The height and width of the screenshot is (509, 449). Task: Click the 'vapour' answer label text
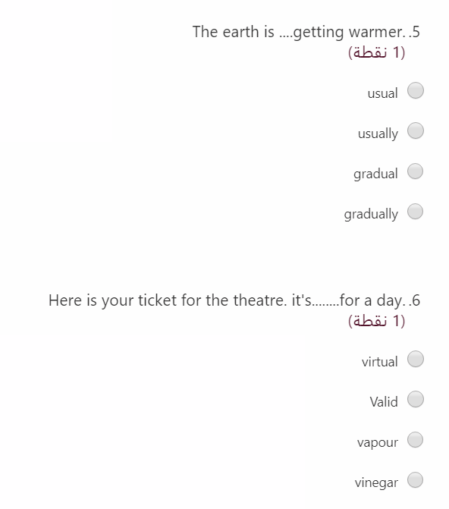coord(378,442)
